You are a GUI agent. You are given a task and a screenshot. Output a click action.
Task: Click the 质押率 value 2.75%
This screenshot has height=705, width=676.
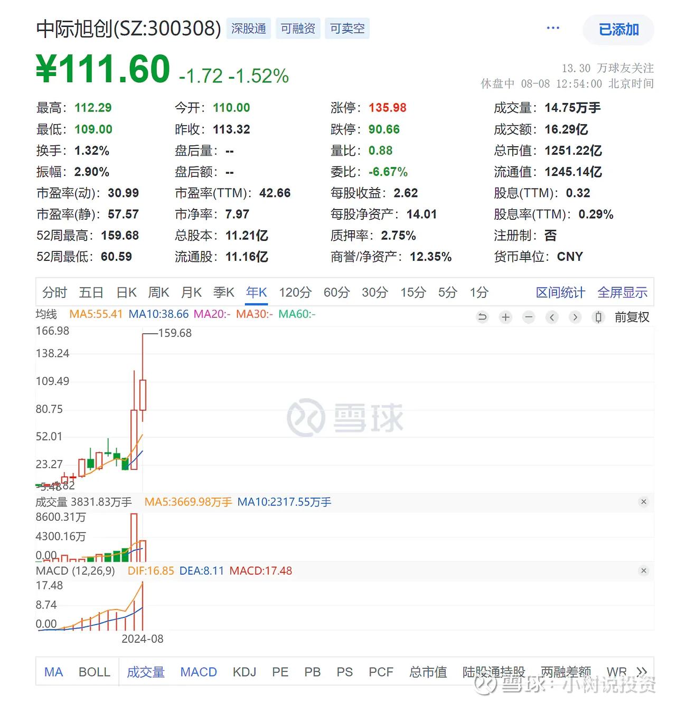tap(398, 236)
